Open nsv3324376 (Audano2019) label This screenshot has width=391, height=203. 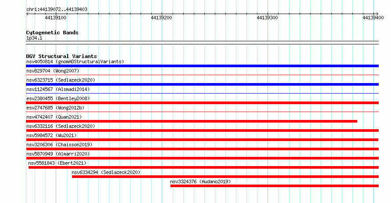[200, 181]
